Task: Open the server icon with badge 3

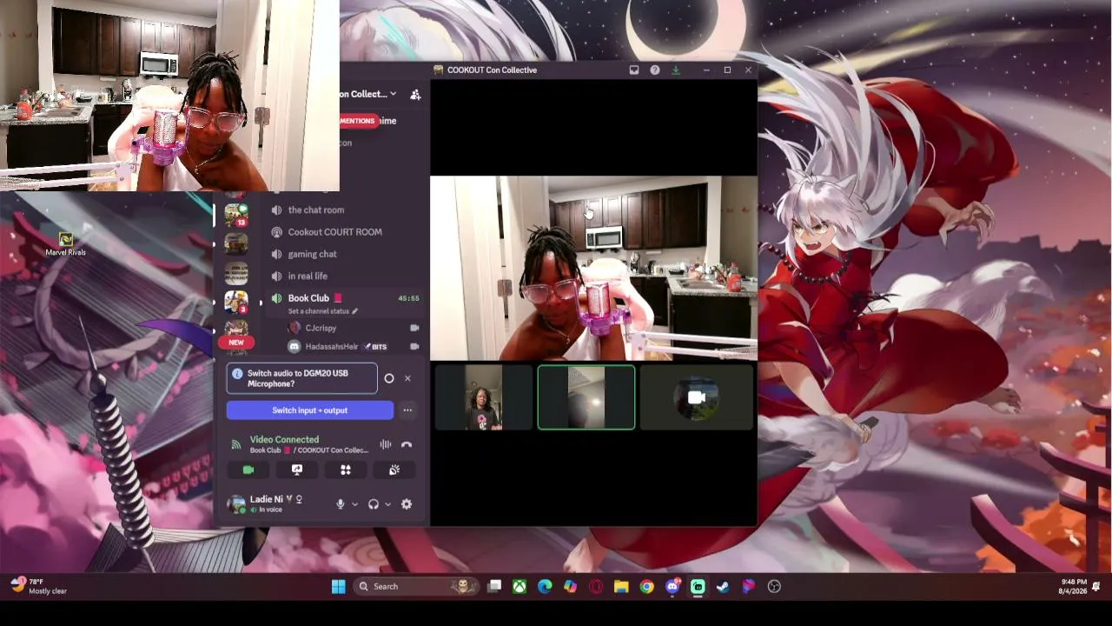Action: coord(235,301)
